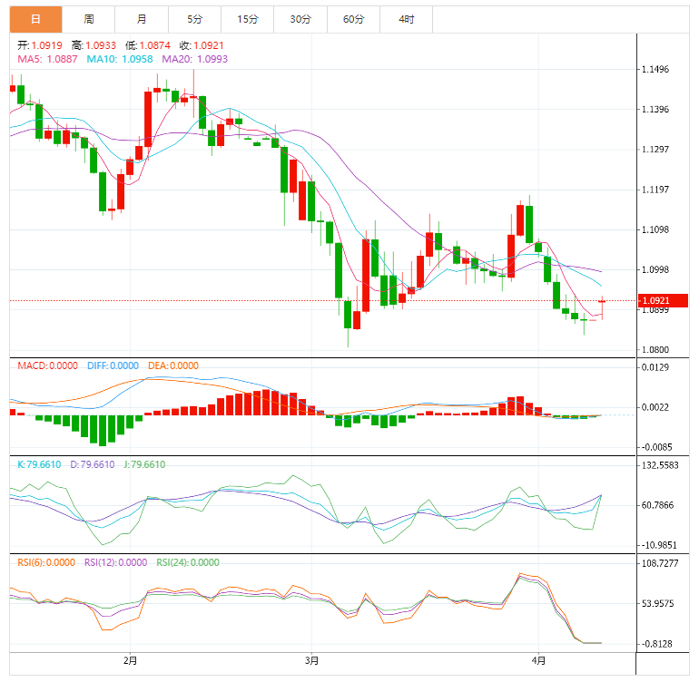
Task: Switch to the 月 monthly tab
Action: [142, 20]
